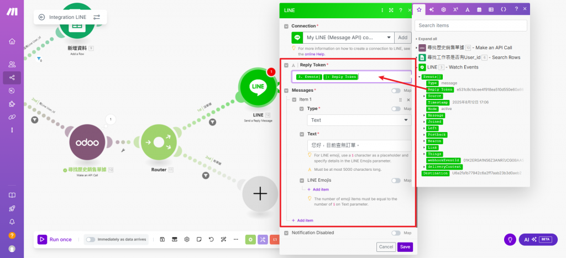
Task: Collapse the Messages section checkbox
Action: pyautogui.click(x=286, y=90)
